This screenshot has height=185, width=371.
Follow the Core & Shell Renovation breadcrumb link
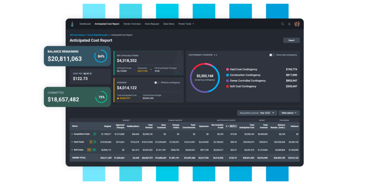98,35
